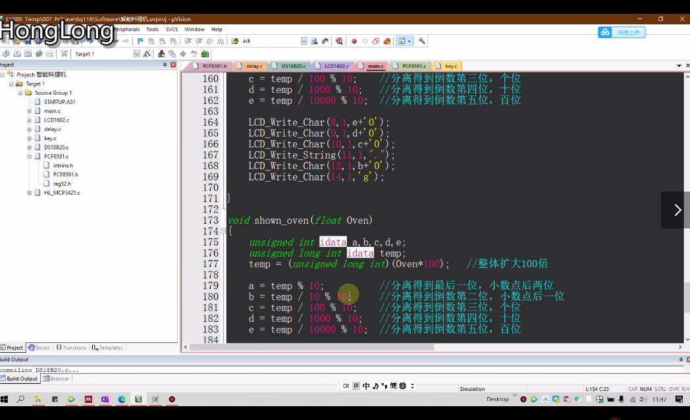Expand the LCD1602.c tree node
Viewport: 690px width, 420px height.
point(30,120)
